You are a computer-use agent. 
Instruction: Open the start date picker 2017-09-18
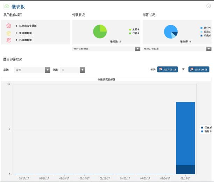click(x=167, y=69)
